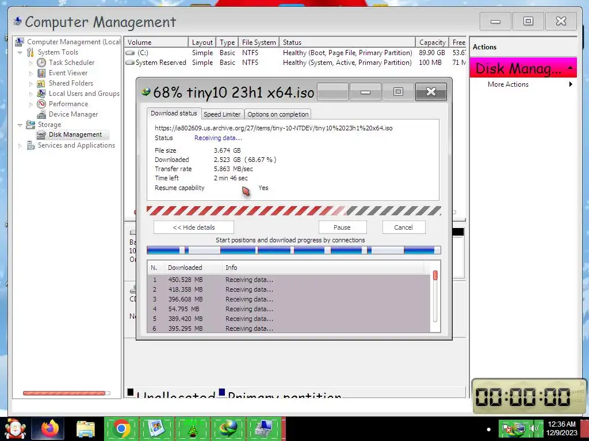589x441 pixels.
Task: Click the Action Center flag tray icon
Action: click(x=507, y=428)
